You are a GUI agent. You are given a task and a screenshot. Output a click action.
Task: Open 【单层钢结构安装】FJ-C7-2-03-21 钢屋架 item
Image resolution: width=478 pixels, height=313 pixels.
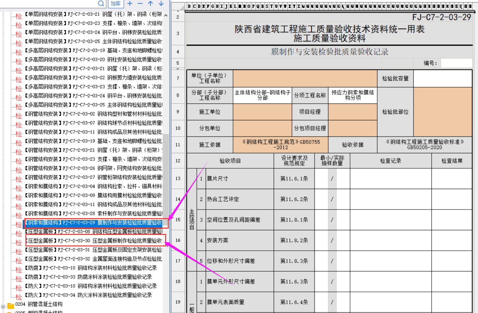[x=93, y=14]
